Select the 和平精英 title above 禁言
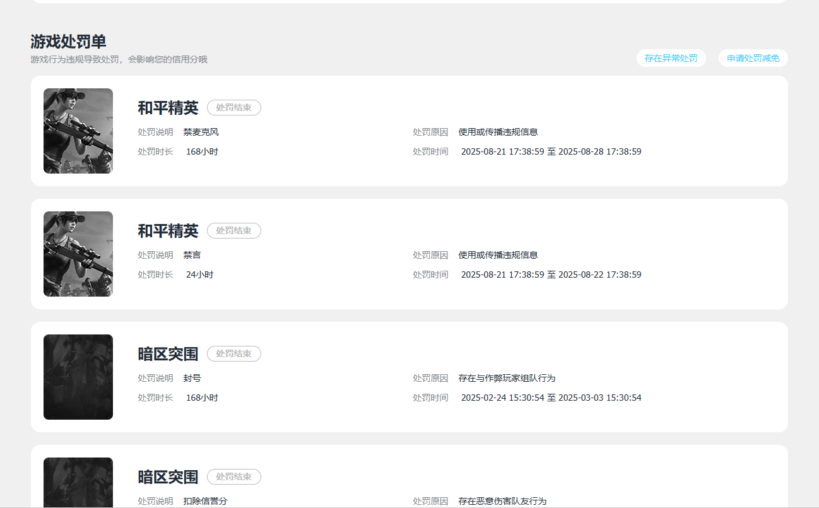819x508 pixels. (x=168, y=231)
